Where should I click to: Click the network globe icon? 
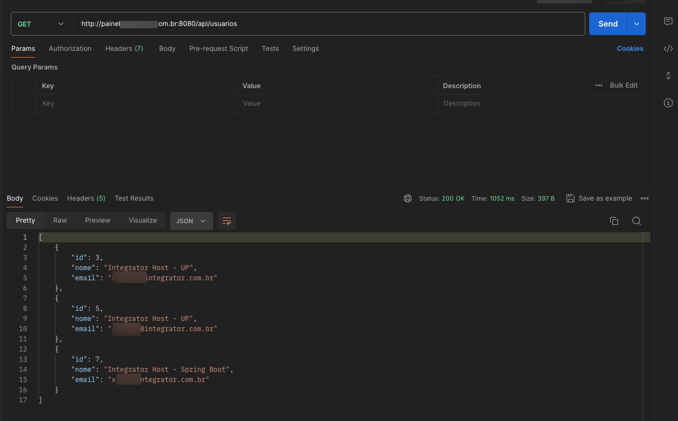408,198
